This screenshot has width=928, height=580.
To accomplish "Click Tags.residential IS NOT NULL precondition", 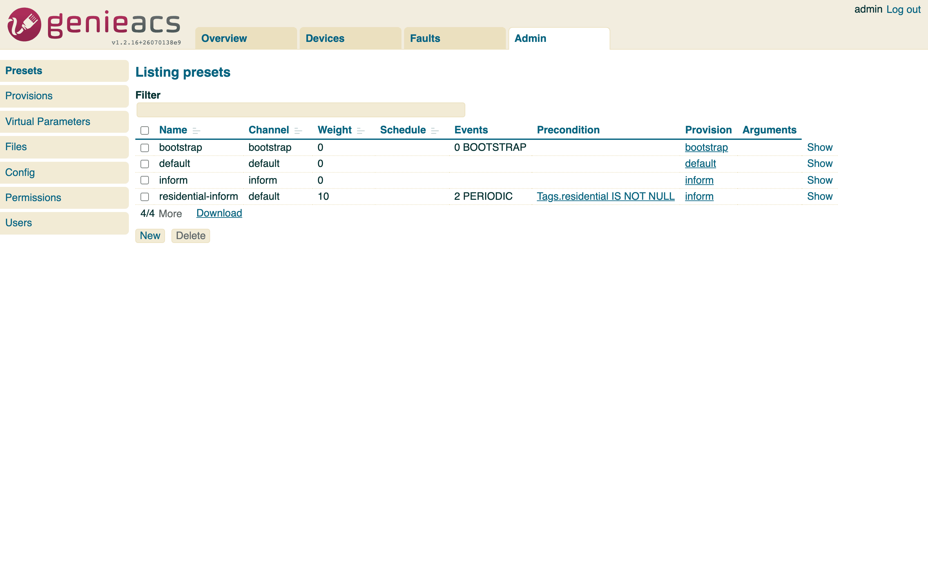I will click(605, 197).
